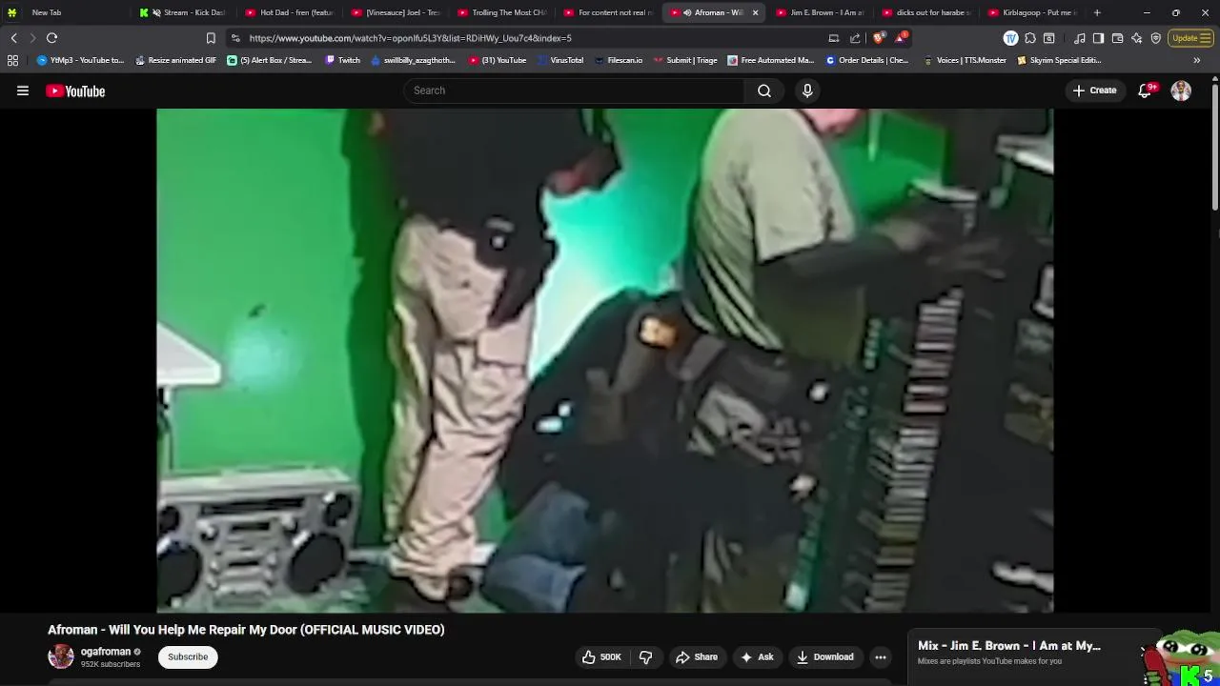The height and width of the screenshot is (686, 1220).
Task: Start voice search with the microphone icon
Action: [807, 91]
